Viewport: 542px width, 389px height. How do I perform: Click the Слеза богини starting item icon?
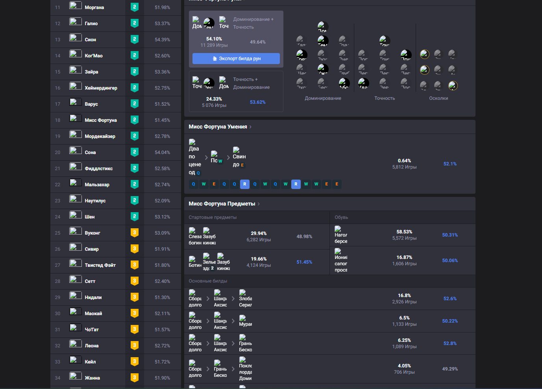coord(195,237)
